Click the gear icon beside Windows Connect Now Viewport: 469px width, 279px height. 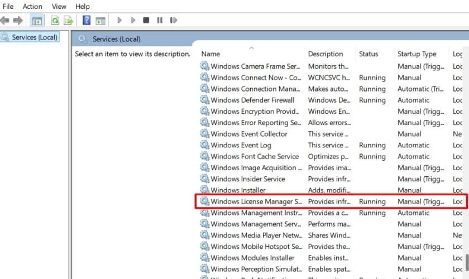[204, 77]
